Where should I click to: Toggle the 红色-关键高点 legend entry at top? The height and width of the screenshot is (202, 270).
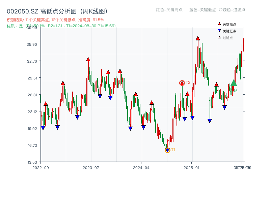(x=169, y=10)
